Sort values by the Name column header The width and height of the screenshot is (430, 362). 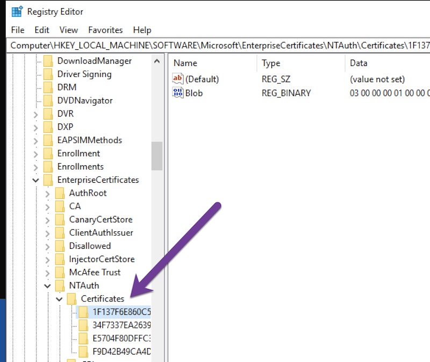[x=185, y=63]
